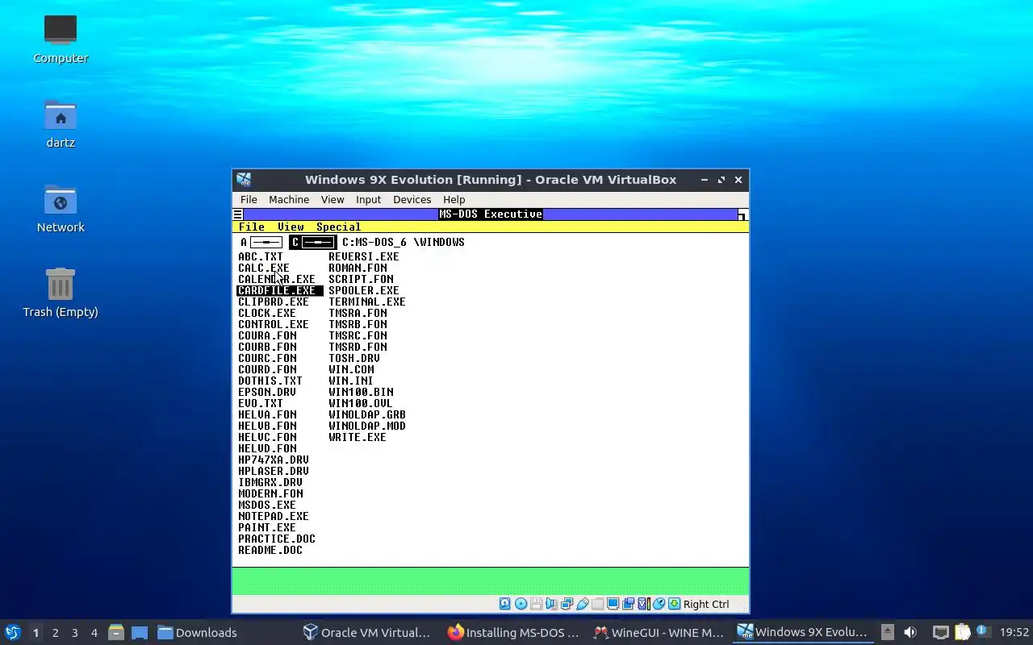The width and height of the screenshot is (1033, 645).
Task: Click the hard disk activity icon in status bar
Action: coord(505,604)
